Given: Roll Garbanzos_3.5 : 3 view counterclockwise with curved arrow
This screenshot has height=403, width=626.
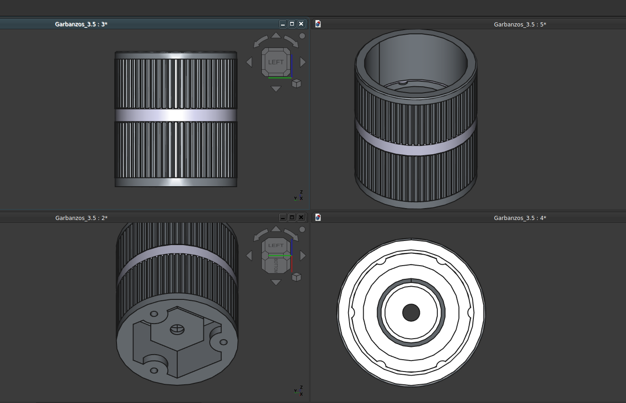Looking at the screenshot, I should [260, 42].
